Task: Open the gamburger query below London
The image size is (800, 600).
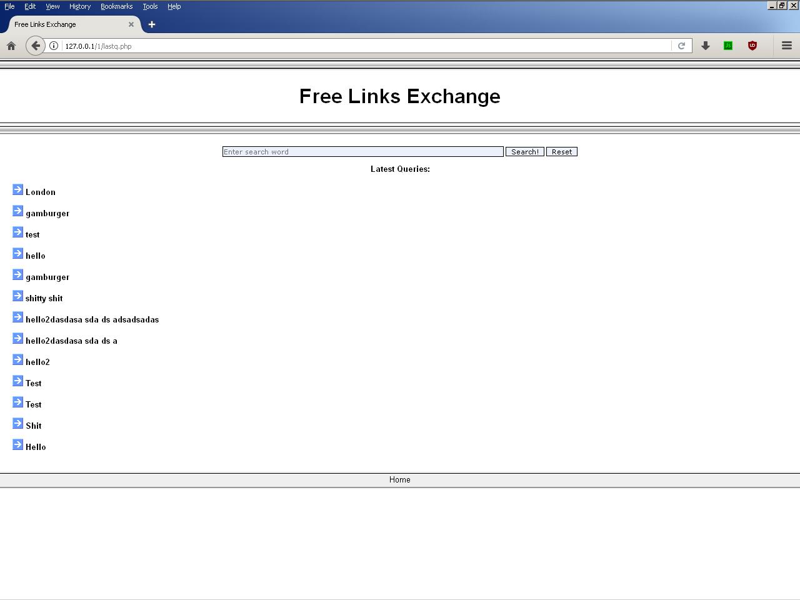Action: (47, 214)
